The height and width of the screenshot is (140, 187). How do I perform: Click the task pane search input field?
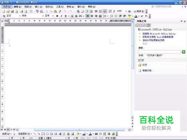coord(159,52)
